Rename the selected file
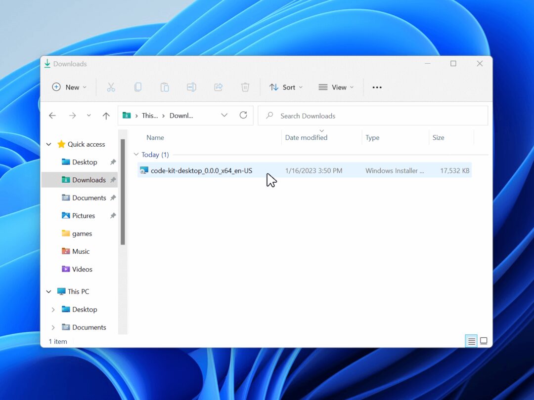The width and height of the screenshot is (534, 400). click(191, 87)
